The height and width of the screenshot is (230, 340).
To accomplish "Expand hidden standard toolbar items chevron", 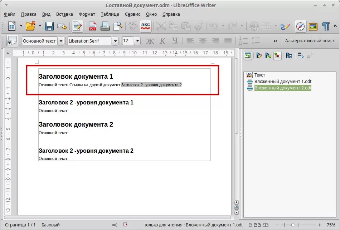I will 335,26.
